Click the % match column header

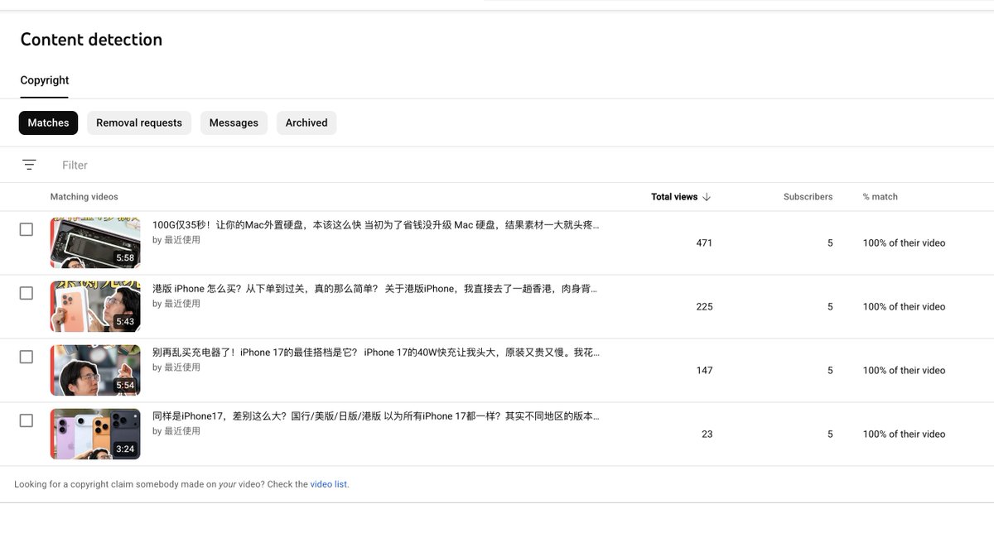879,196
